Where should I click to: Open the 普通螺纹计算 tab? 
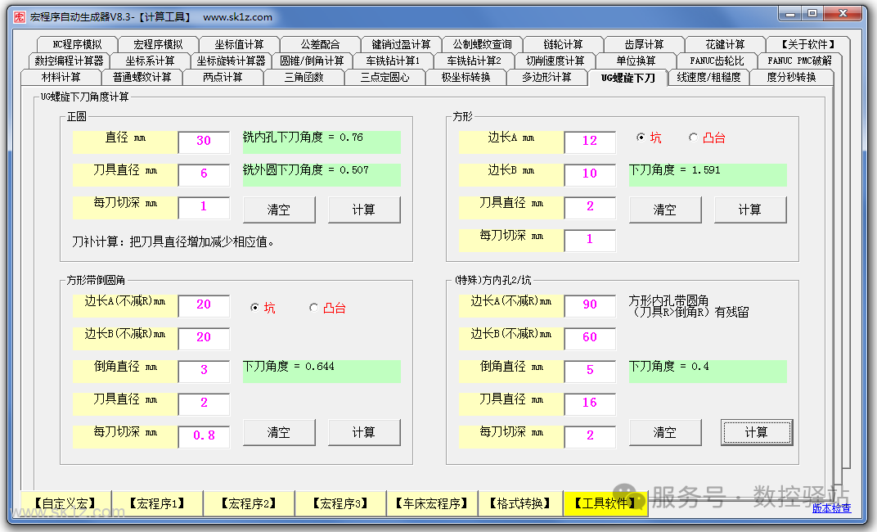[x=142, y=77]
